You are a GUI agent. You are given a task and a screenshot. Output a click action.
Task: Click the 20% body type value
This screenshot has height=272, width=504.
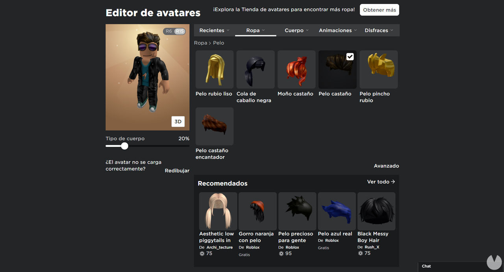pyautogui.click(x=184, y=139)
